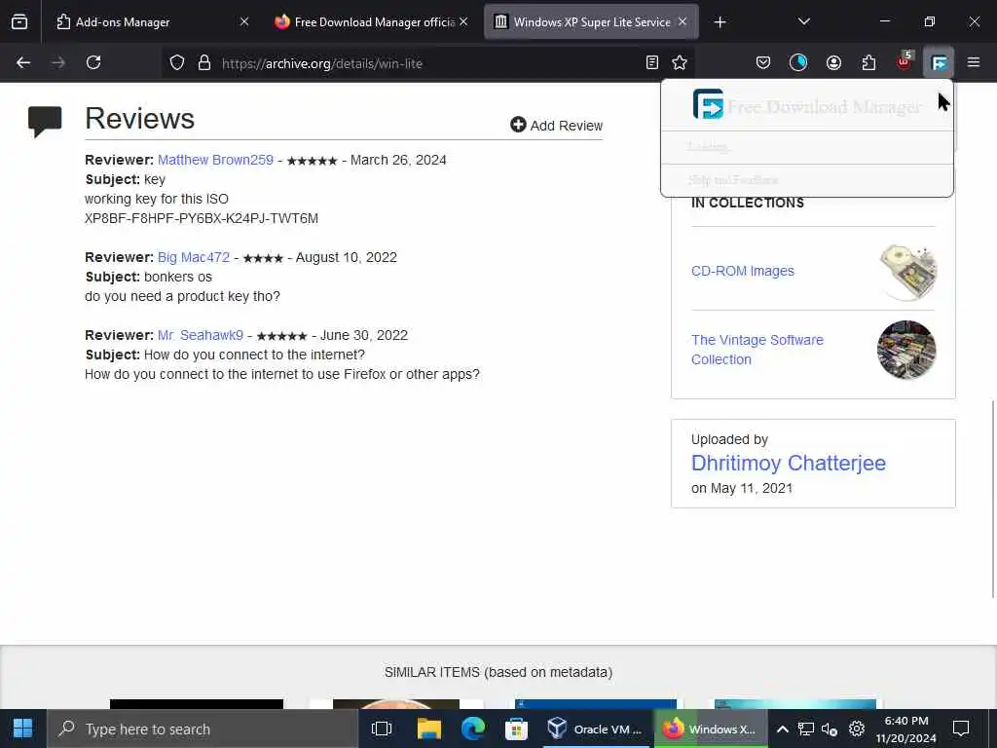Open The Vintage Software Collection link
Screen dimensions: 997x748
757,350
